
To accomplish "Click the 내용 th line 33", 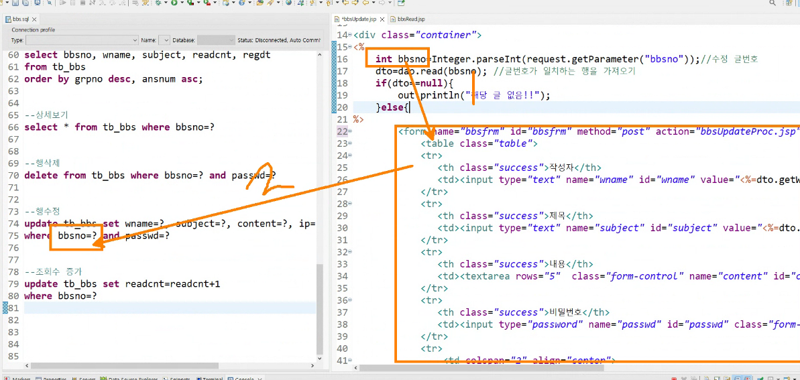I will 515,264.
